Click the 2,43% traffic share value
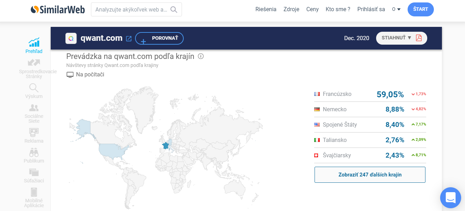 point(395,156)
